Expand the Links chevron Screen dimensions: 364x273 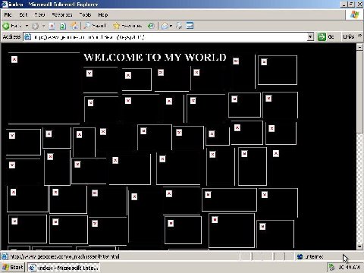pyautogui.click(x=360, y=36)
